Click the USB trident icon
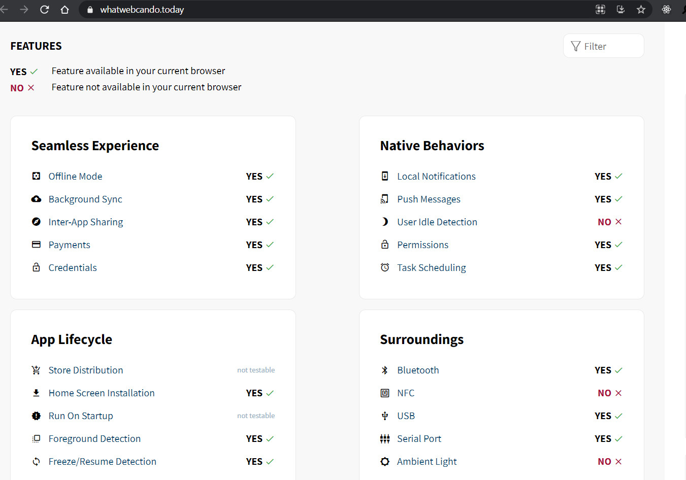Image resolution: width=686 pixels, height=480 pixels. pos(384,416)
